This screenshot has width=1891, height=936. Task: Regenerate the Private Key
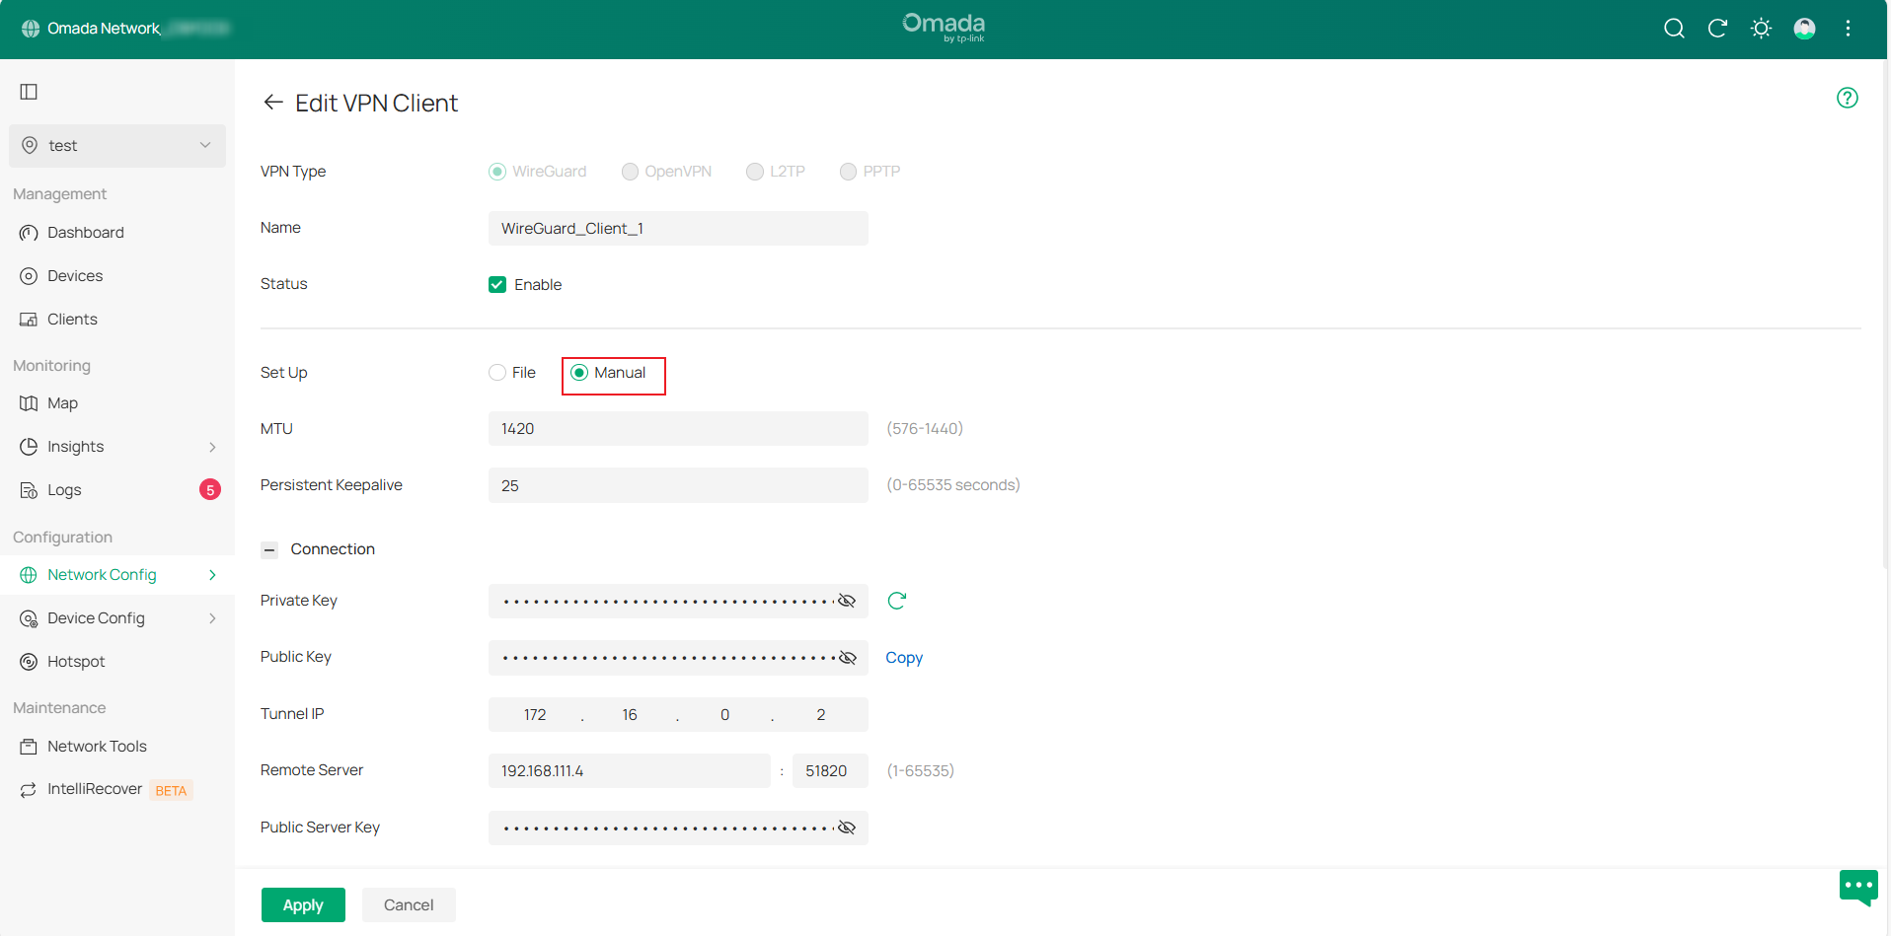[896, 600]
